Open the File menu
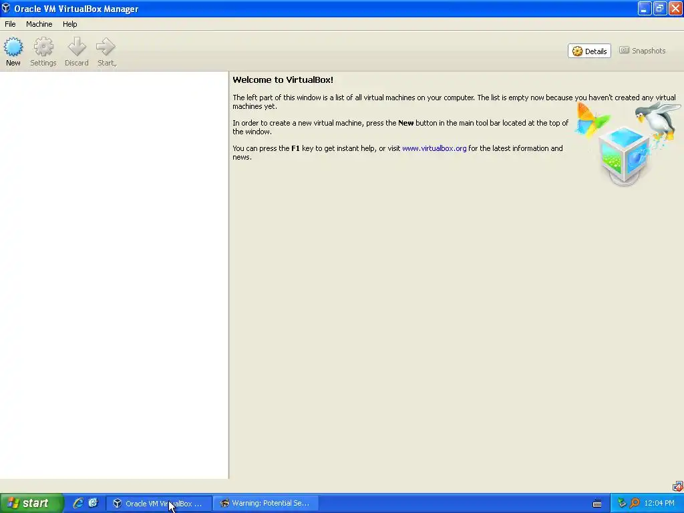 [x=10, y=24]
